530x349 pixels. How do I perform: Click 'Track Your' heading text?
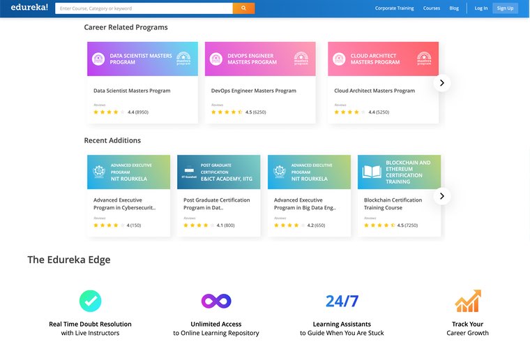467,324
